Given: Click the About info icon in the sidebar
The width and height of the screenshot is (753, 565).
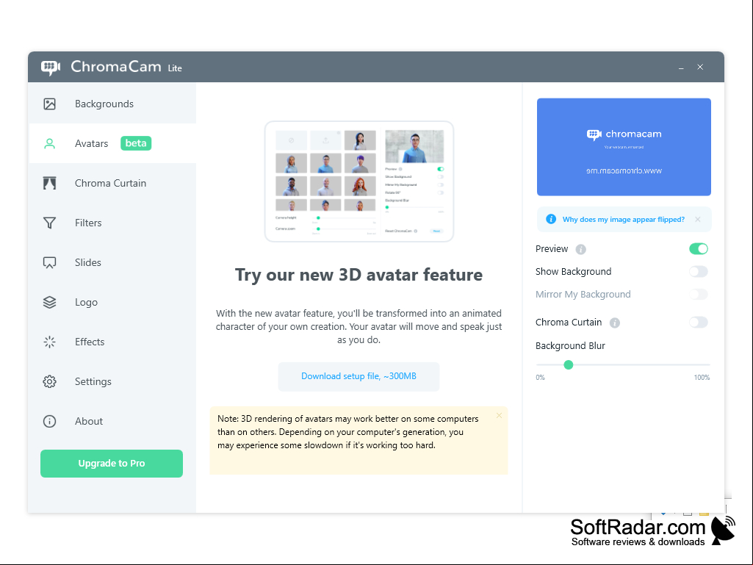Looking at the screenshot, I should [49, 421].
